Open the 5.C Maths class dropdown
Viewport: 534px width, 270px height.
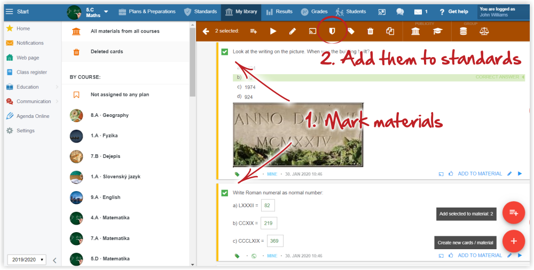(106, 12)
